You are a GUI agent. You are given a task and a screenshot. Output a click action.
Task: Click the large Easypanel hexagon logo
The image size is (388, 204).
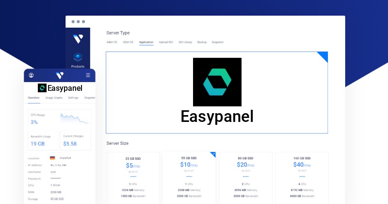click(x=217, y=82)
